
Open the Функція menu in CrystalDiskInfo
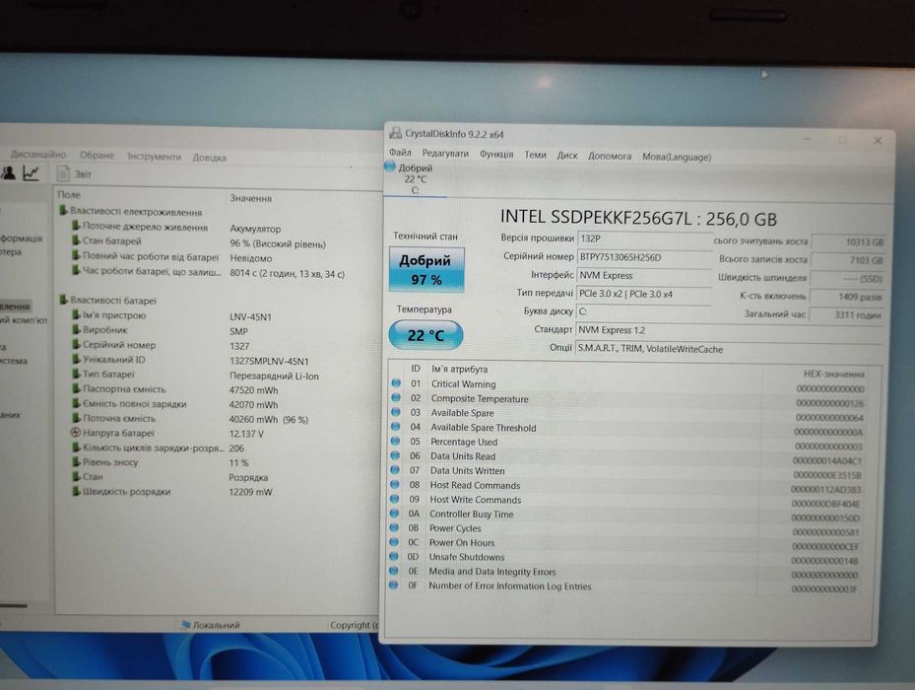tap(496, 154)
